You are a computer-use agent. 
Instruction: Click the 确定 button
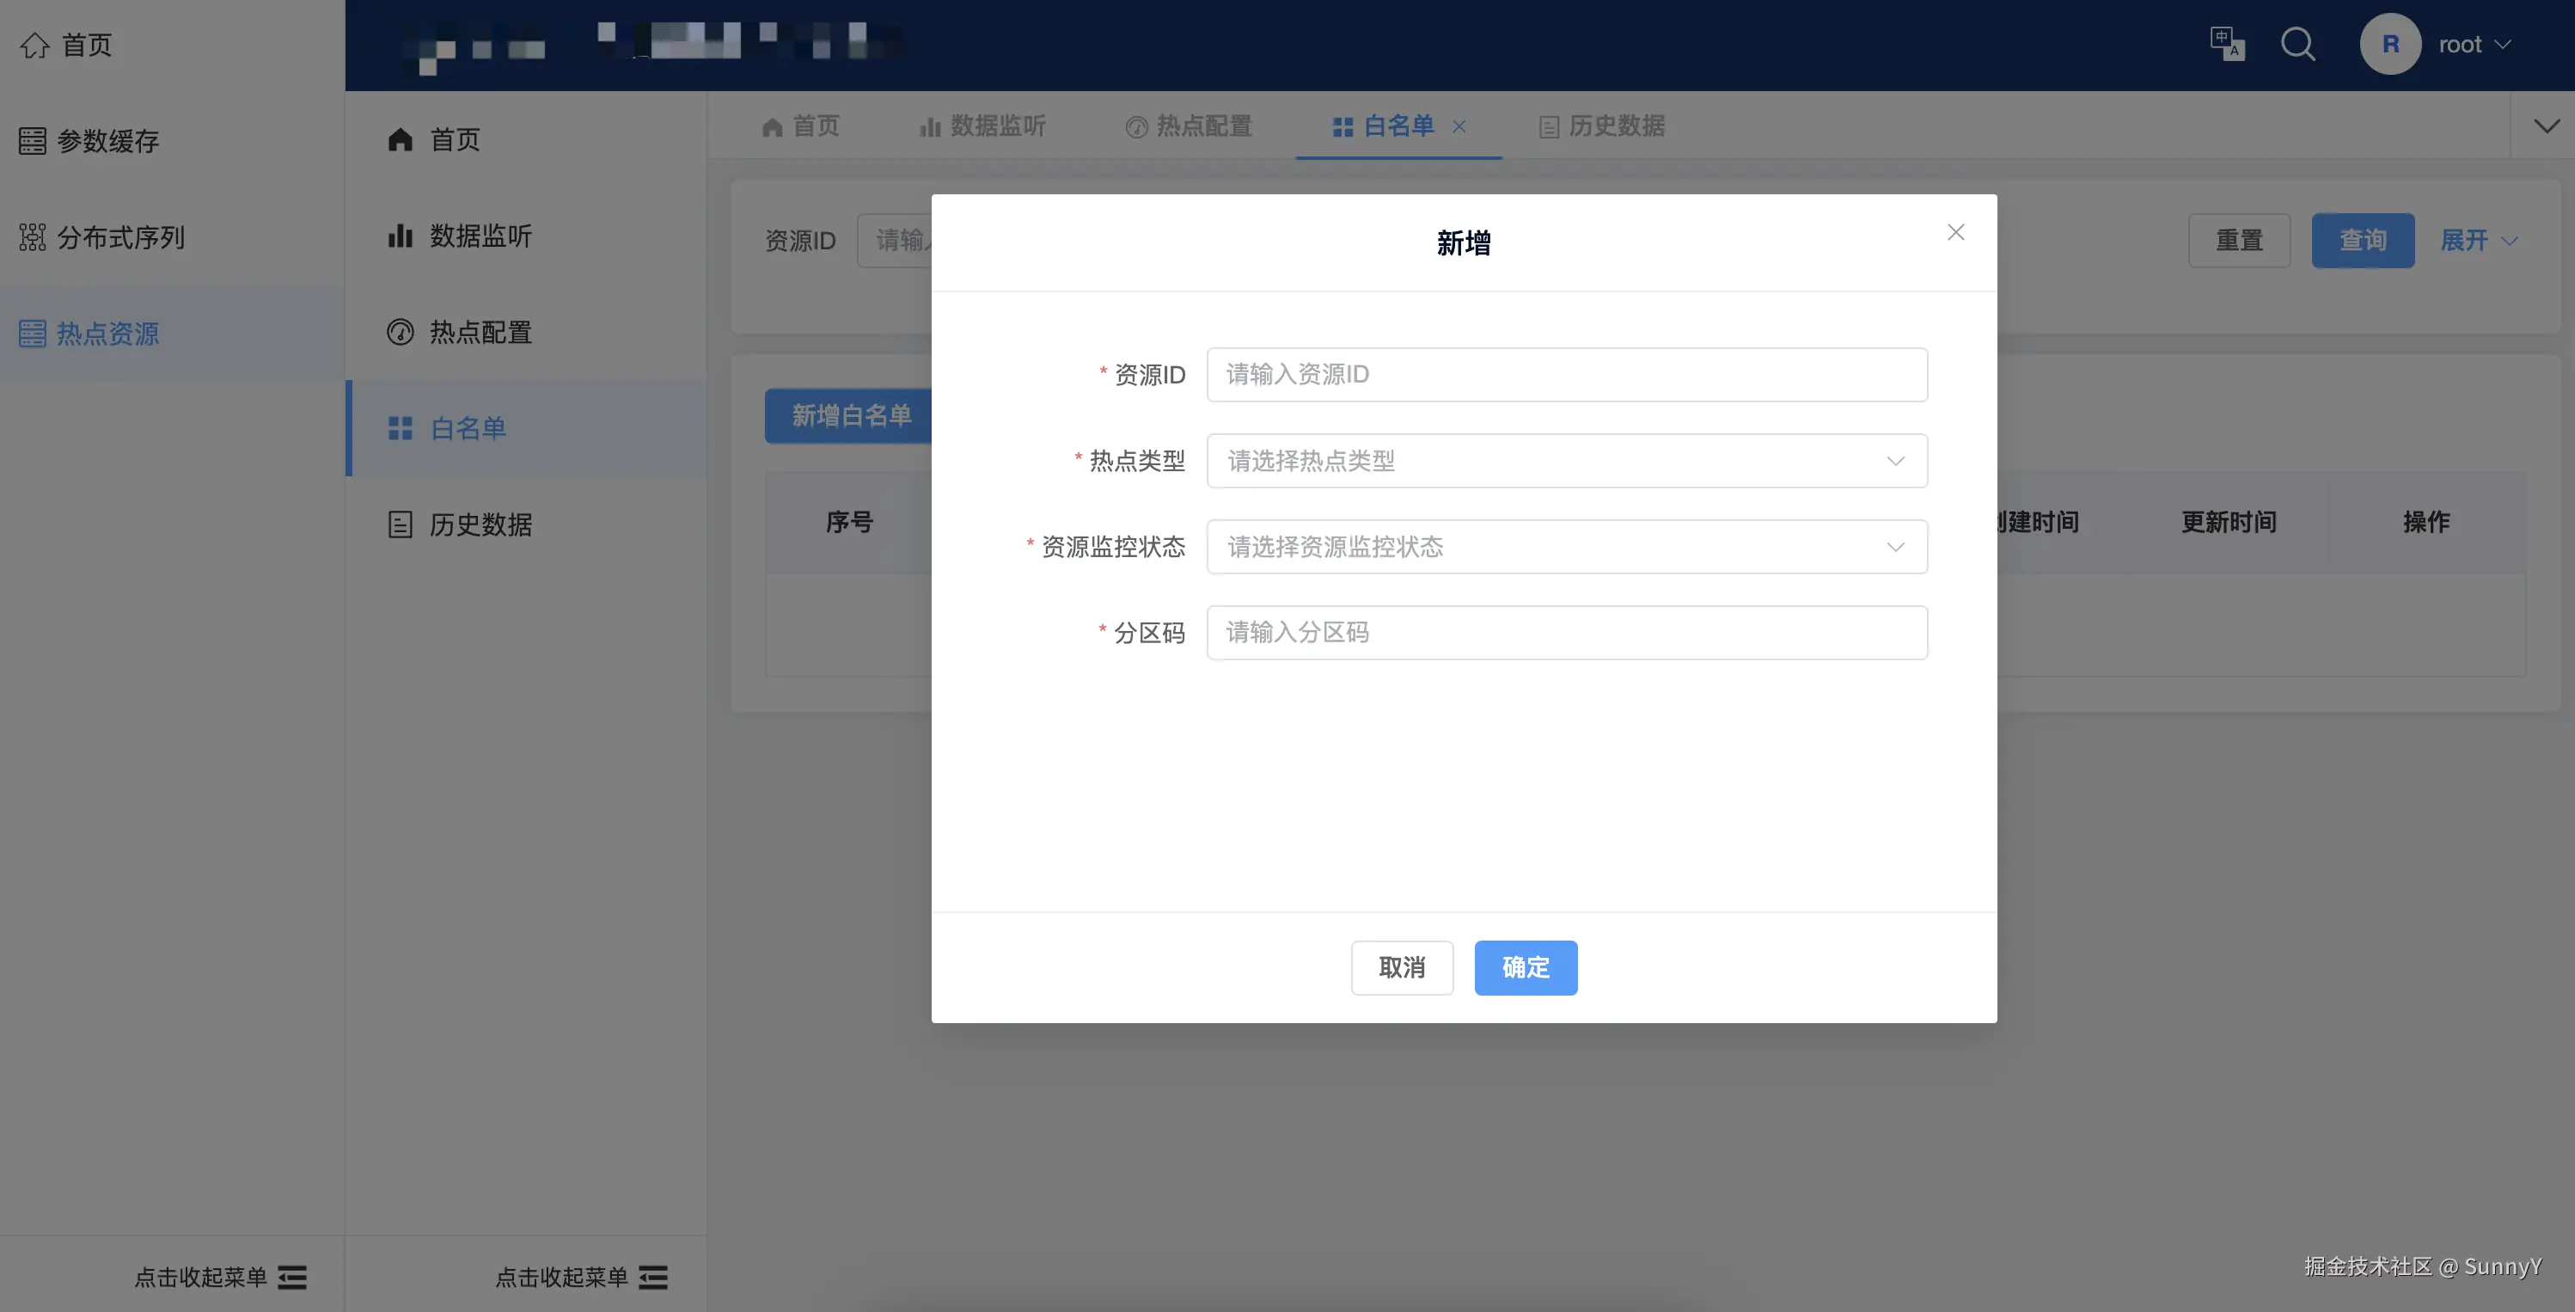tap(1526, 967)
